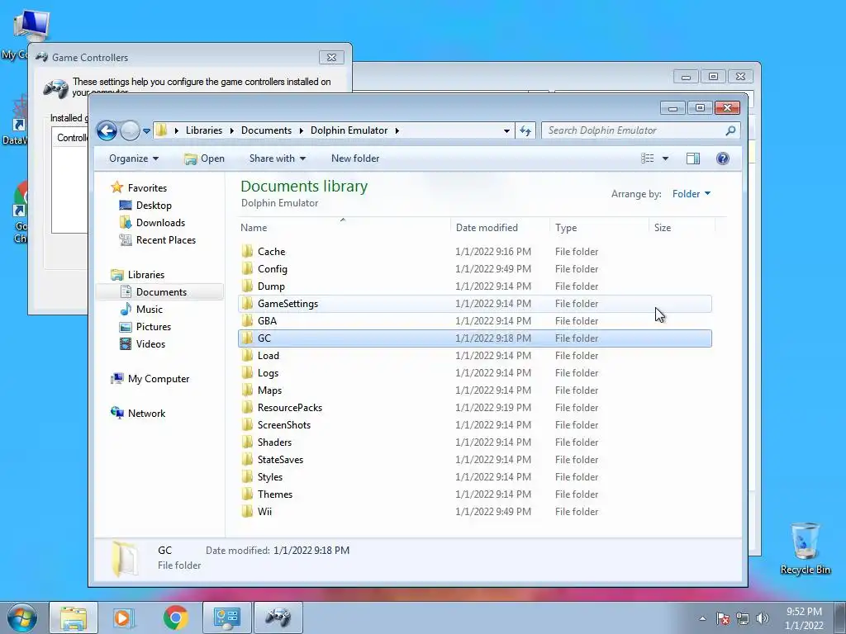Open the Organize menu
The image size is (846, 634).
click(134, 158)
